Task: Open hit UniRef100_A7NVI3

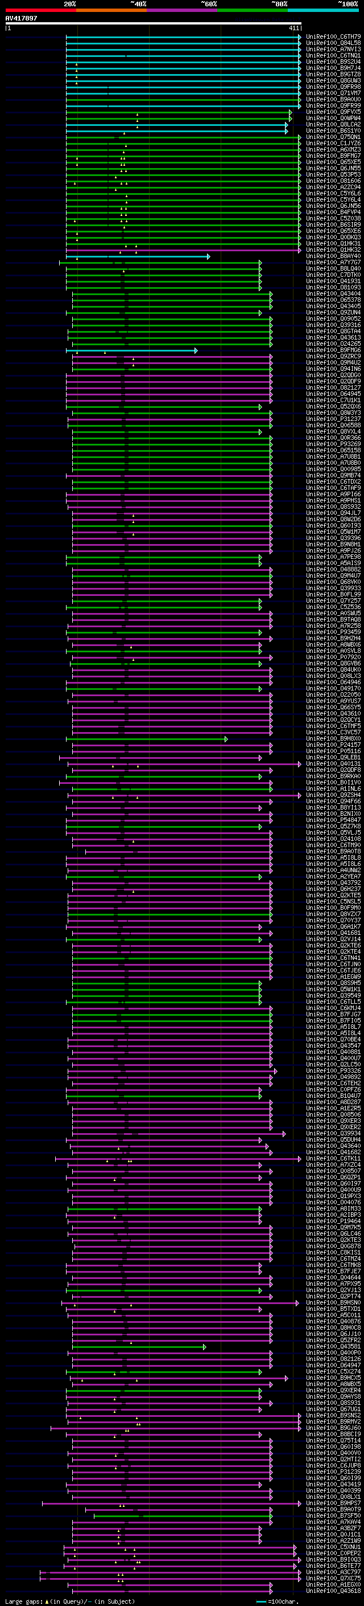Action: [333, 49]
